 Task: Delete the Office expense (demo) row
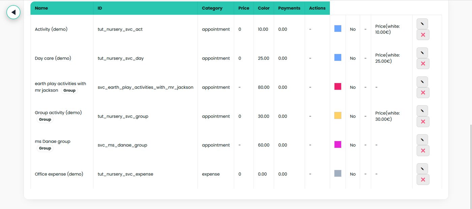(x=423, y=180)
